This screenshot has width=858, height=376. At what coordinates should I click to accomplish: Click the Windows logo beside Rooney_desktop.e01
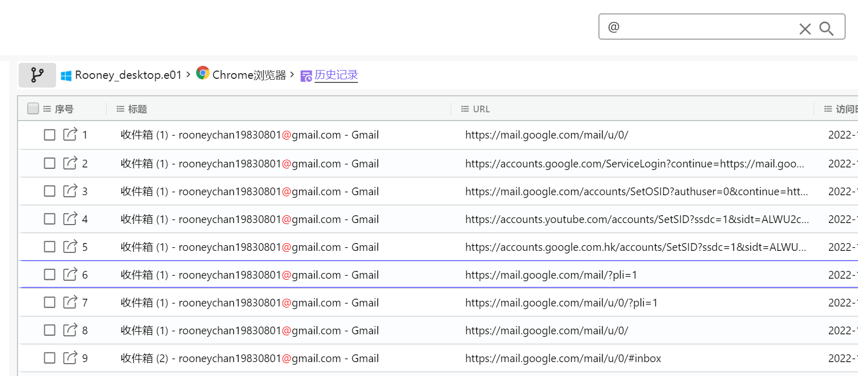(x=66, y=76)
